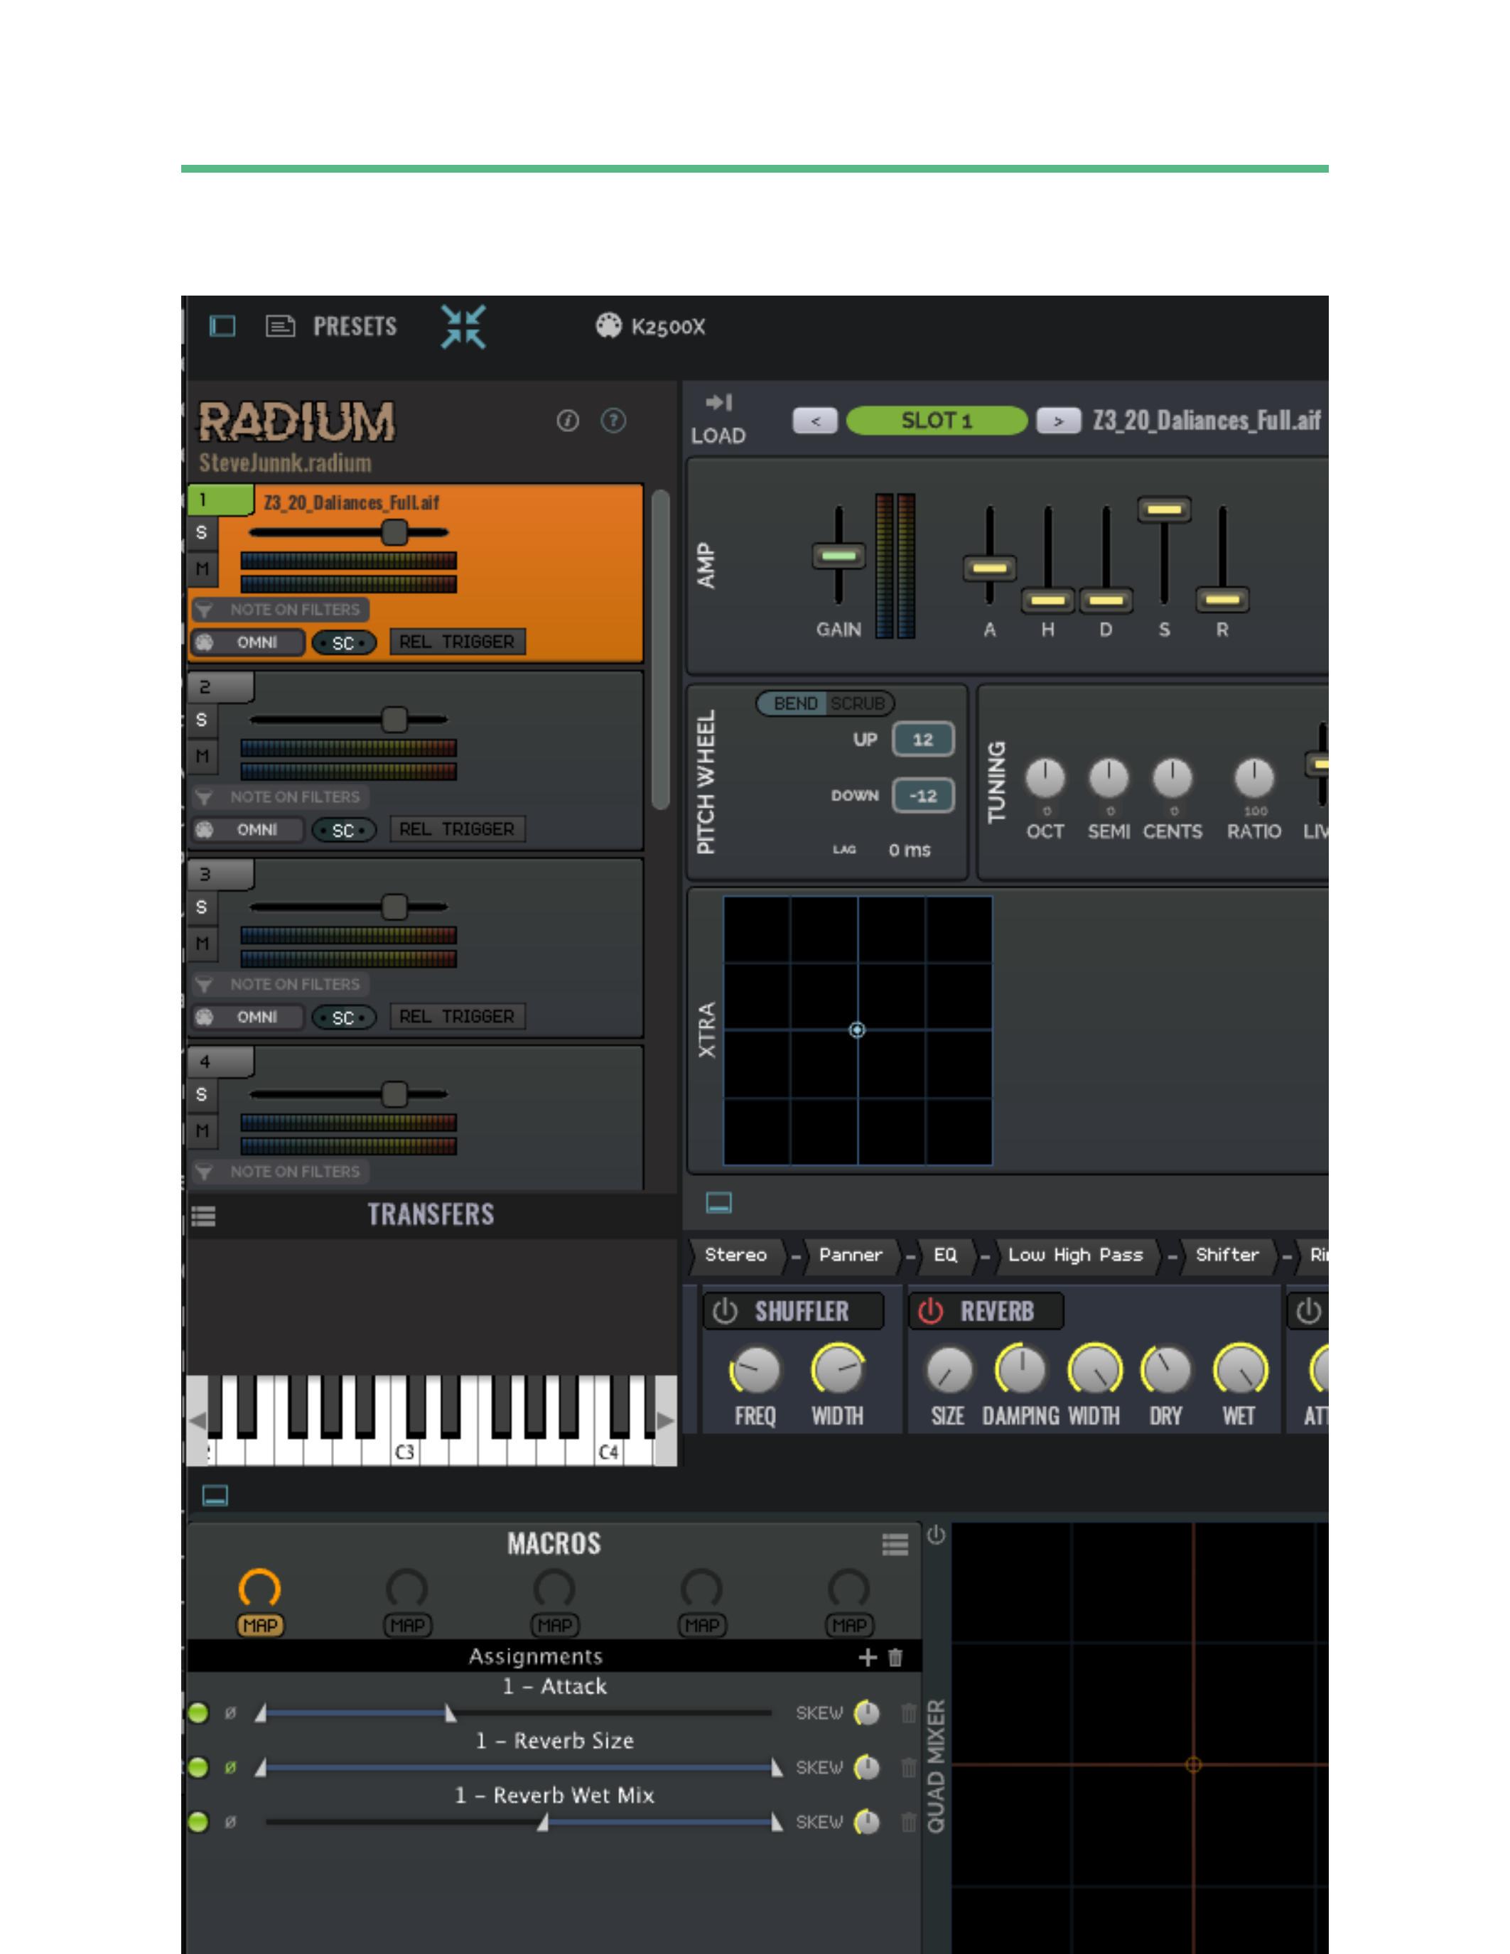The width and height of the screenshot is (1510, 1954).
Task: Click the Gain fader in Amp section
Action: pyautogui.click(x=838, y=556)
